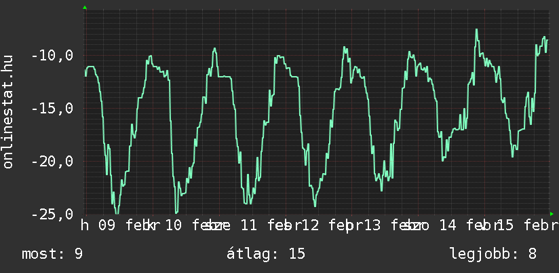Image resolution: width=559 pixels, height=273 pixels.
Task: Click the 09 date label on x-axis
Action: pos(107,225)
